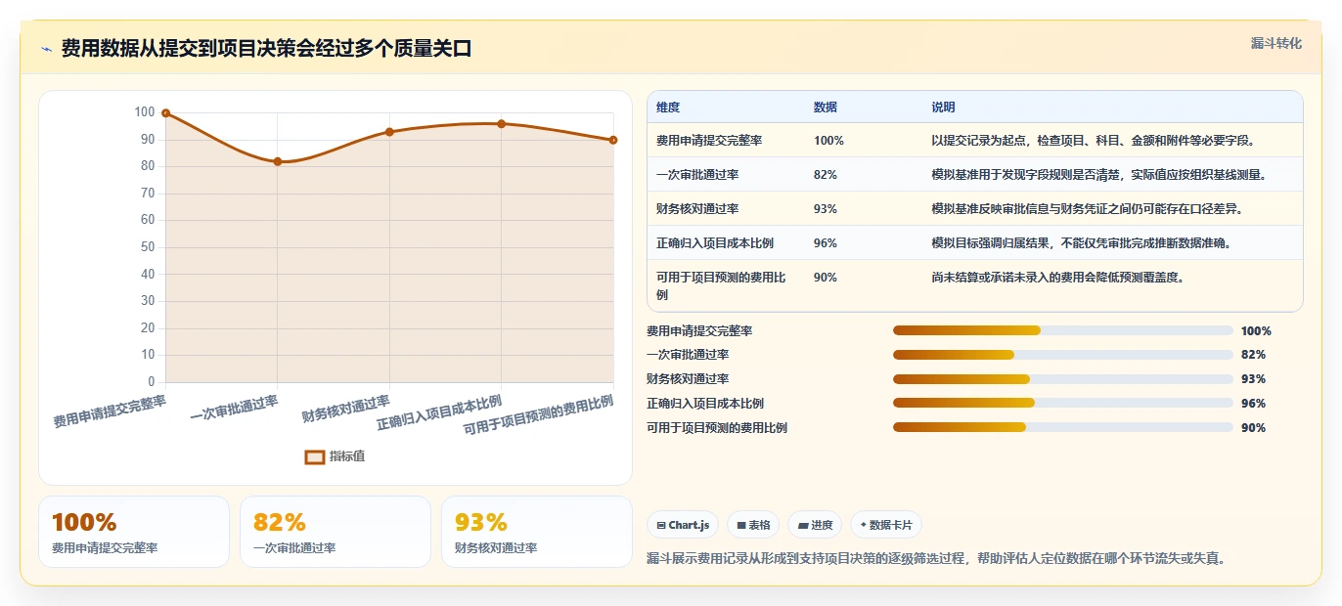This screenshot has width=1342, height=606.
Task: Click the x-axis label 财务核对通过率
Action: (346, 408)
